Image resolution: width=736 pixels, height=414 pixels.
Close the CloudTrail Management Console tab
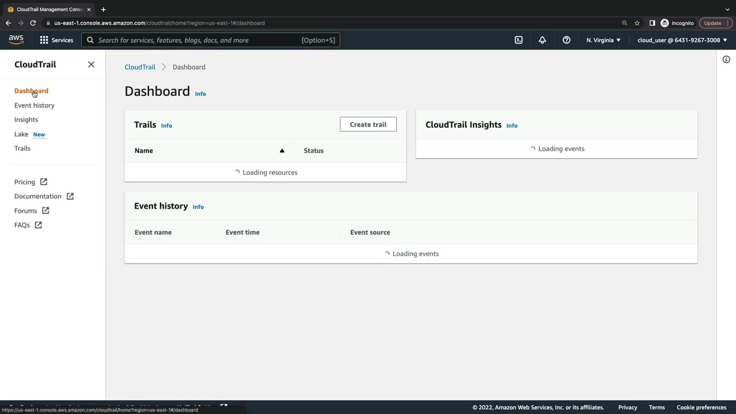tap(89, 9)
